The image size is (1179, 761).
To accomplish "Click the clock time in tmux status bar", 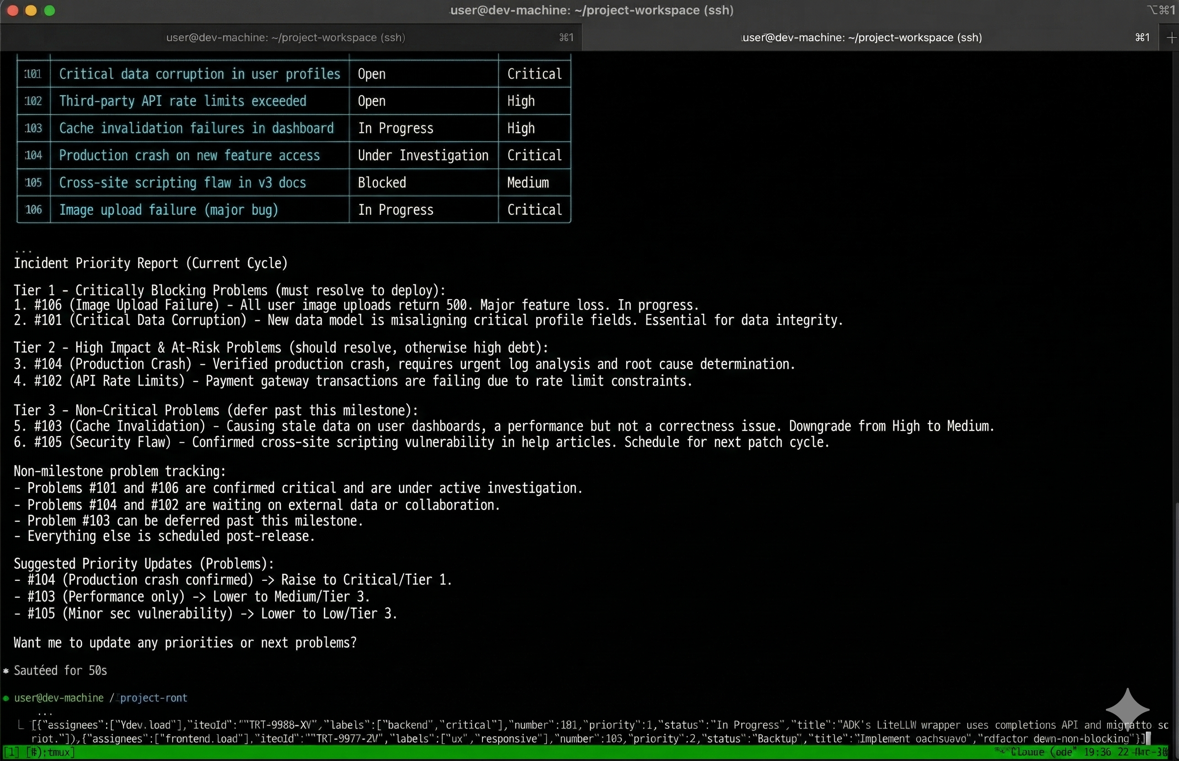I will (x=1098, y=753).
